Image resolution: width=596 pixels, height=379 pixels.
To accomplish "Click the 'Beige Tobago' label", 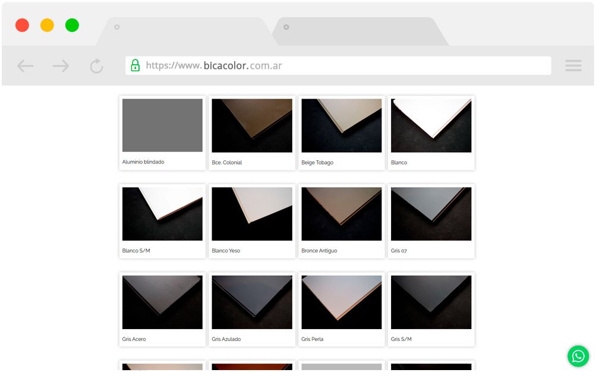I will click(317, 163).
